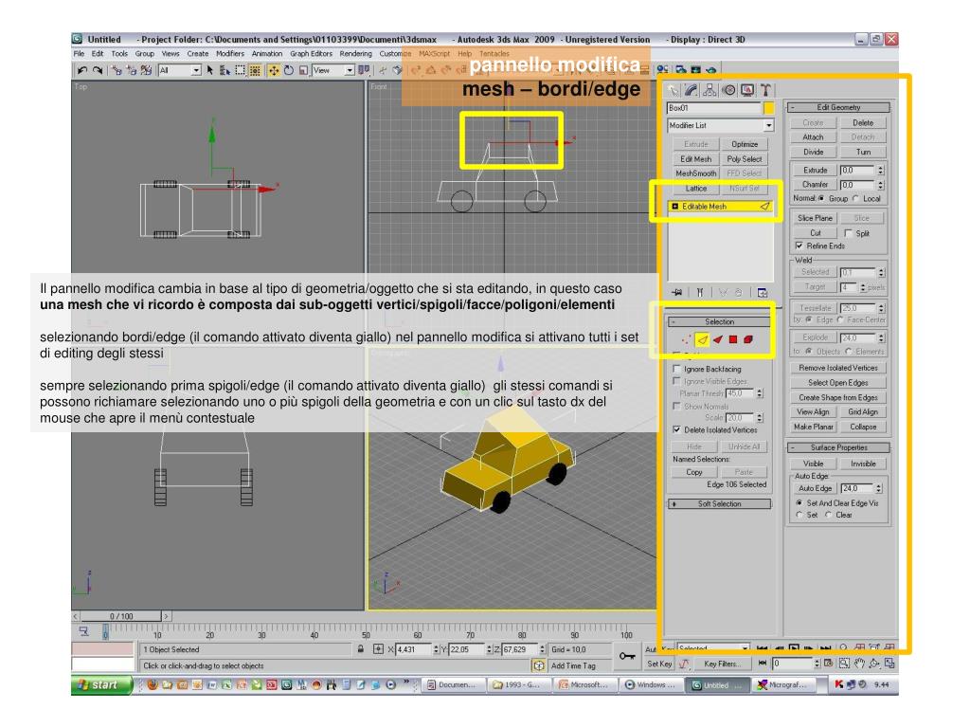
Task: Click the Chamfer amount input field
Action: point(856,185)
